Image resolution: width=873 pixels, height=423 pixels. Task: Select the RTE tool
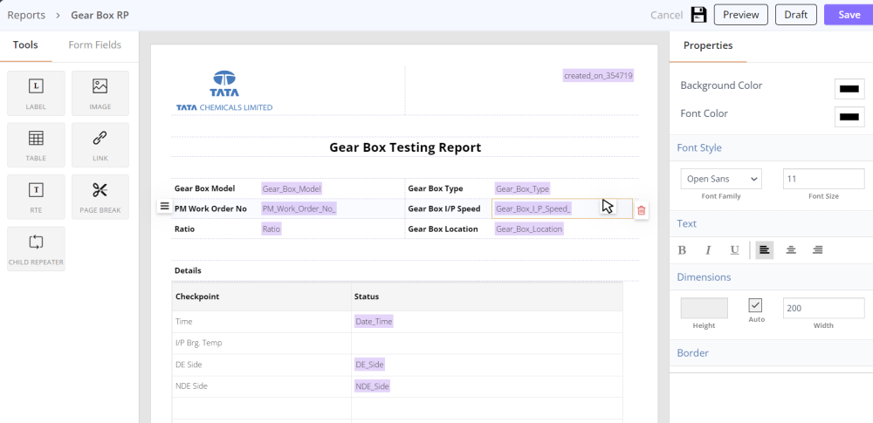pyautogui.click(x=36, y=197)
